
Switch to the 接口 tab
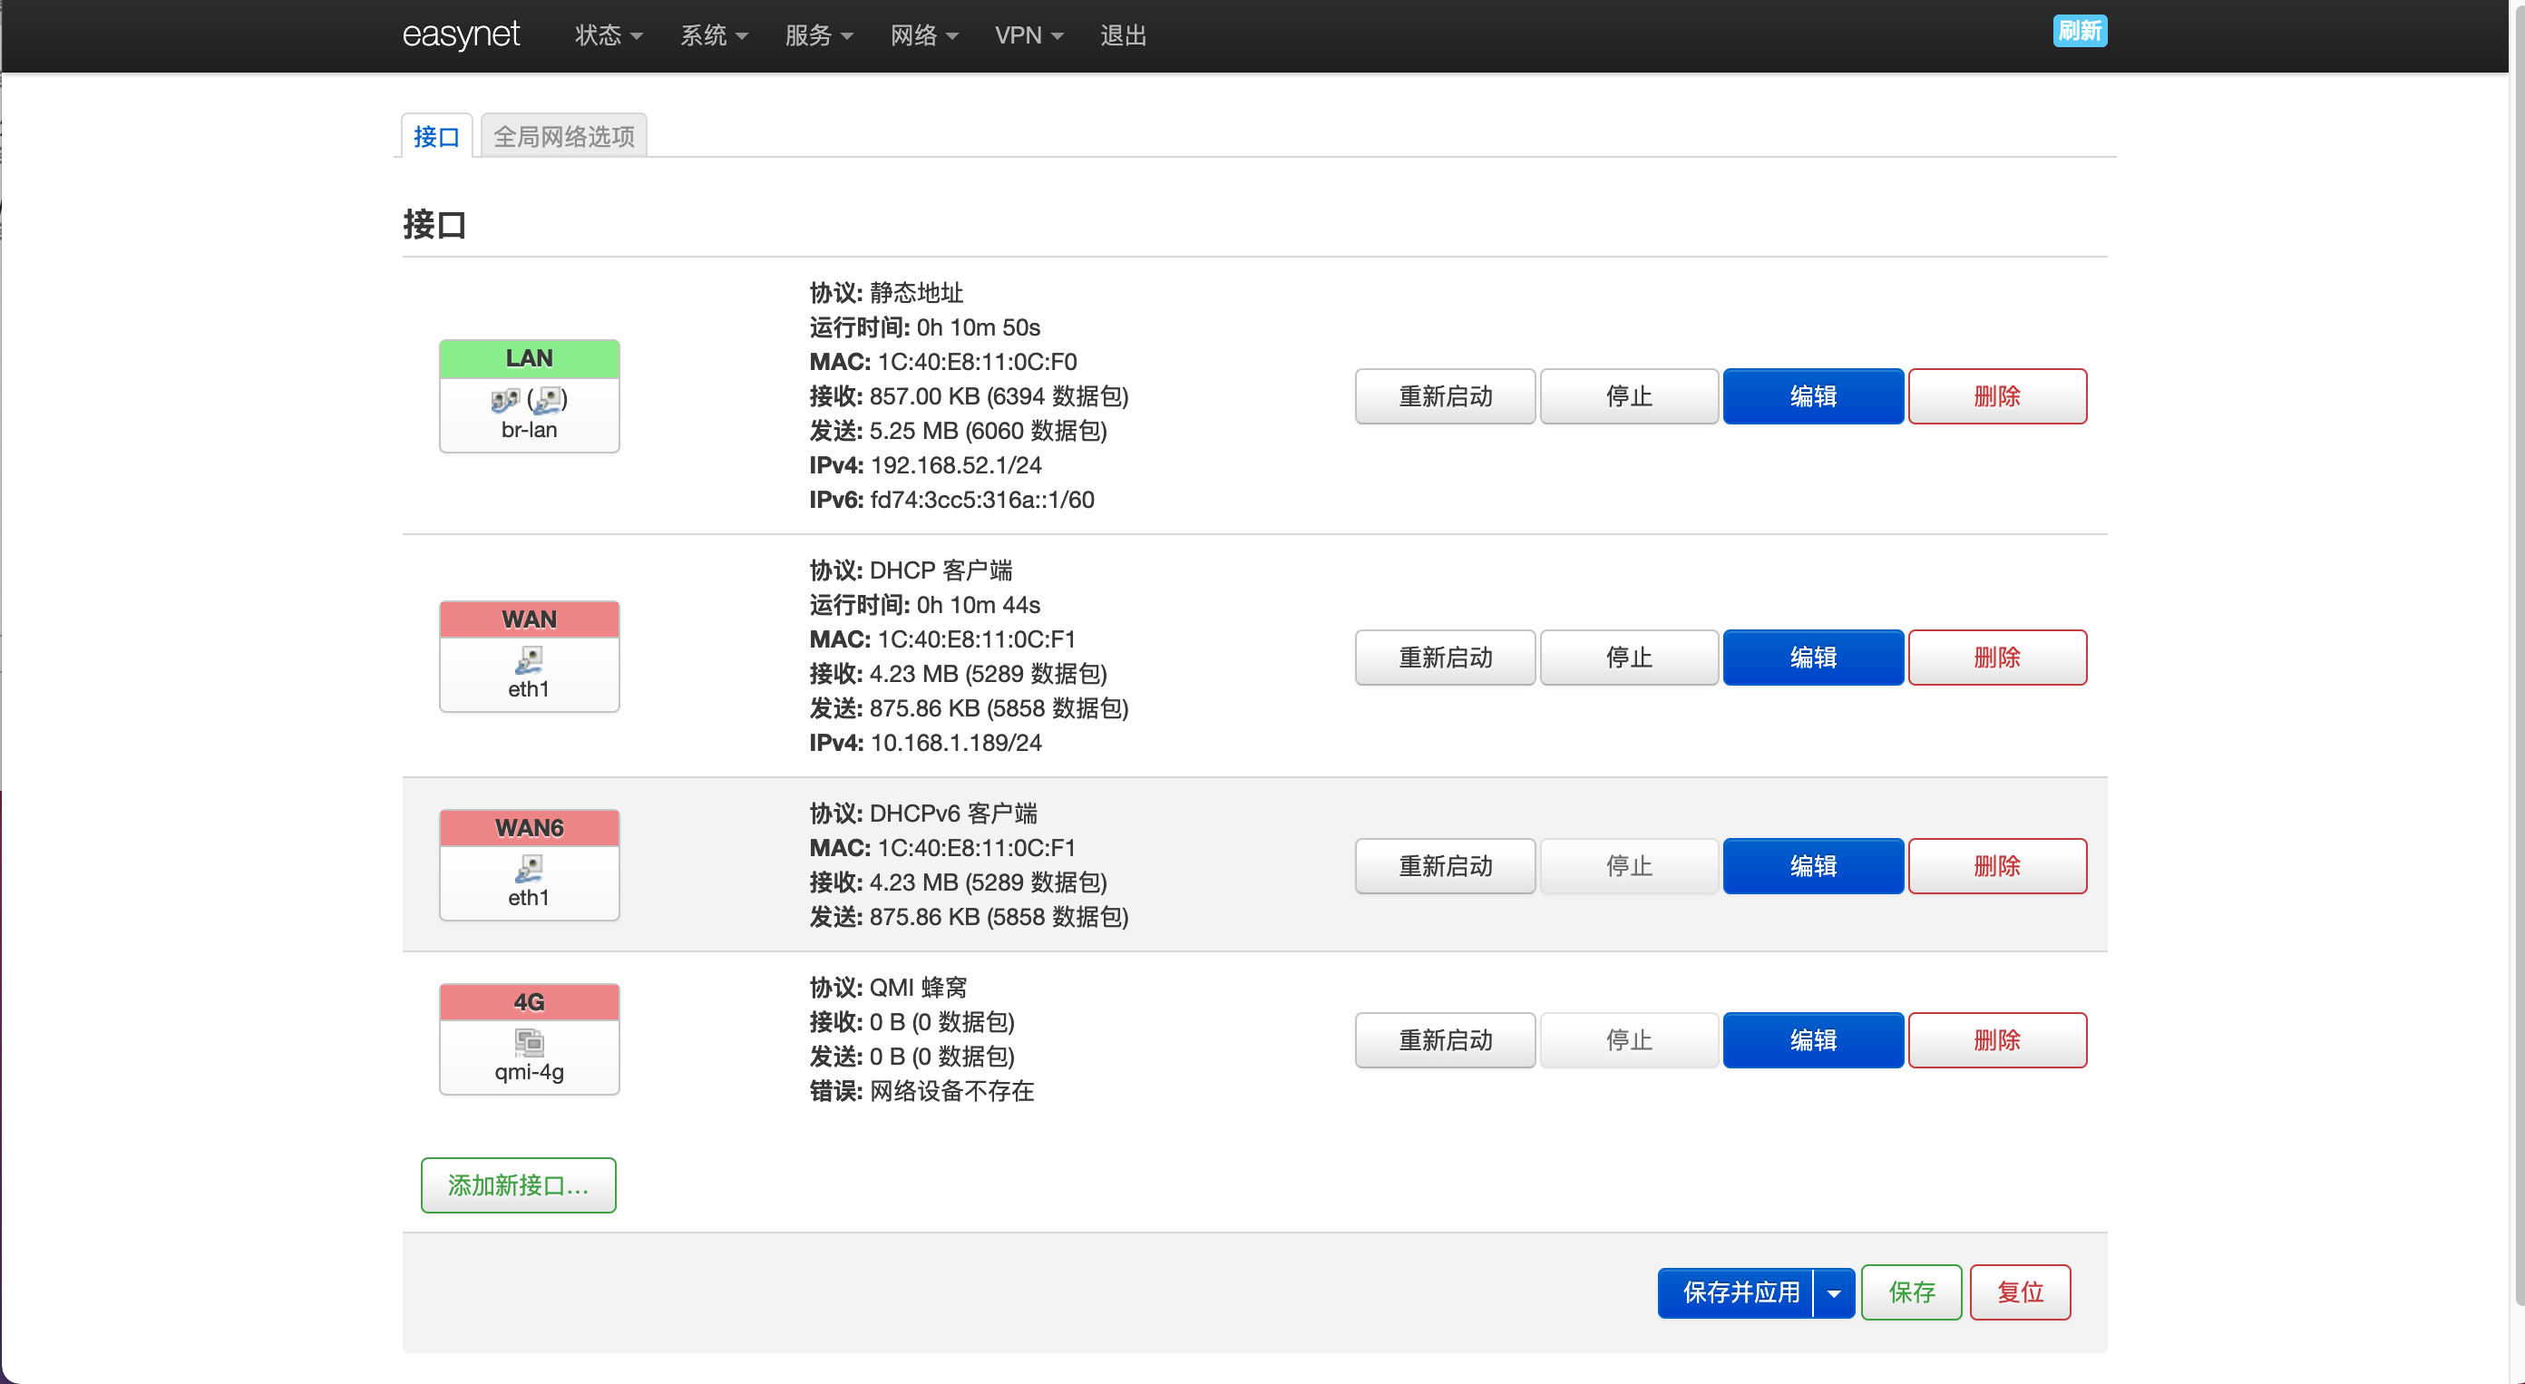pos(437,136)
